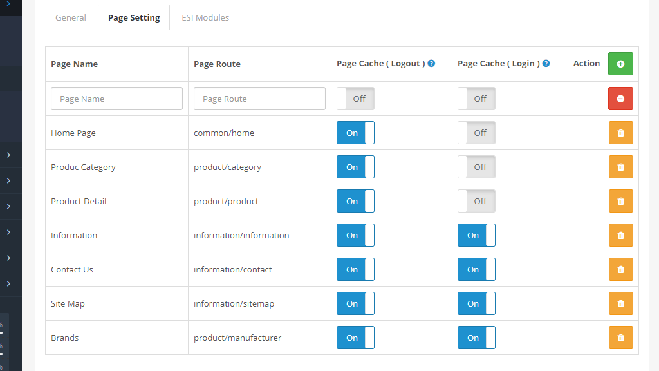659x371 pixels.
Task: Expand the bottommost sidebar menu chevron
Action: coord(10,284)
